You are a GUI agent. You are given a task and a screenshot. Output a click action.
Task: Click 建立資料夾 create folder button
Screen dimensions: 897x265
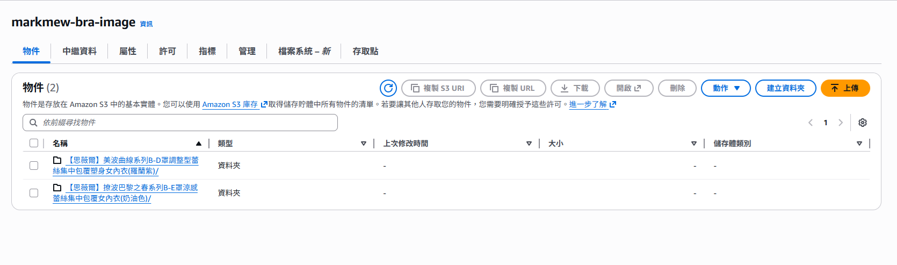point(786,88)
